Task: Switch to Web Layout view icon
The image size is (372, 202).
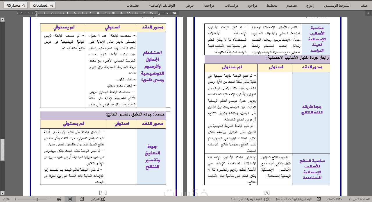Action: tap(59, 199)
